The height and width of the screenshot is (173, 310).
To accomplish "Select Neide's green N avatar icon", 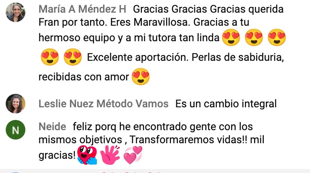I will pyautogui.click(x=16, y=130).
